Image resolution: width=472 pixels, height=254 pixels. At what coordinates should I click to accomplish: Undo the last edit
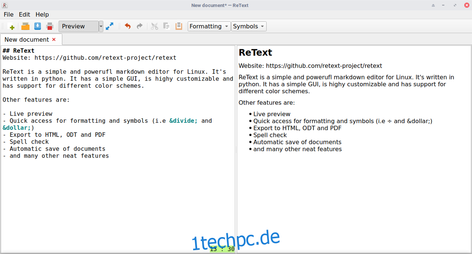(127, 26)
